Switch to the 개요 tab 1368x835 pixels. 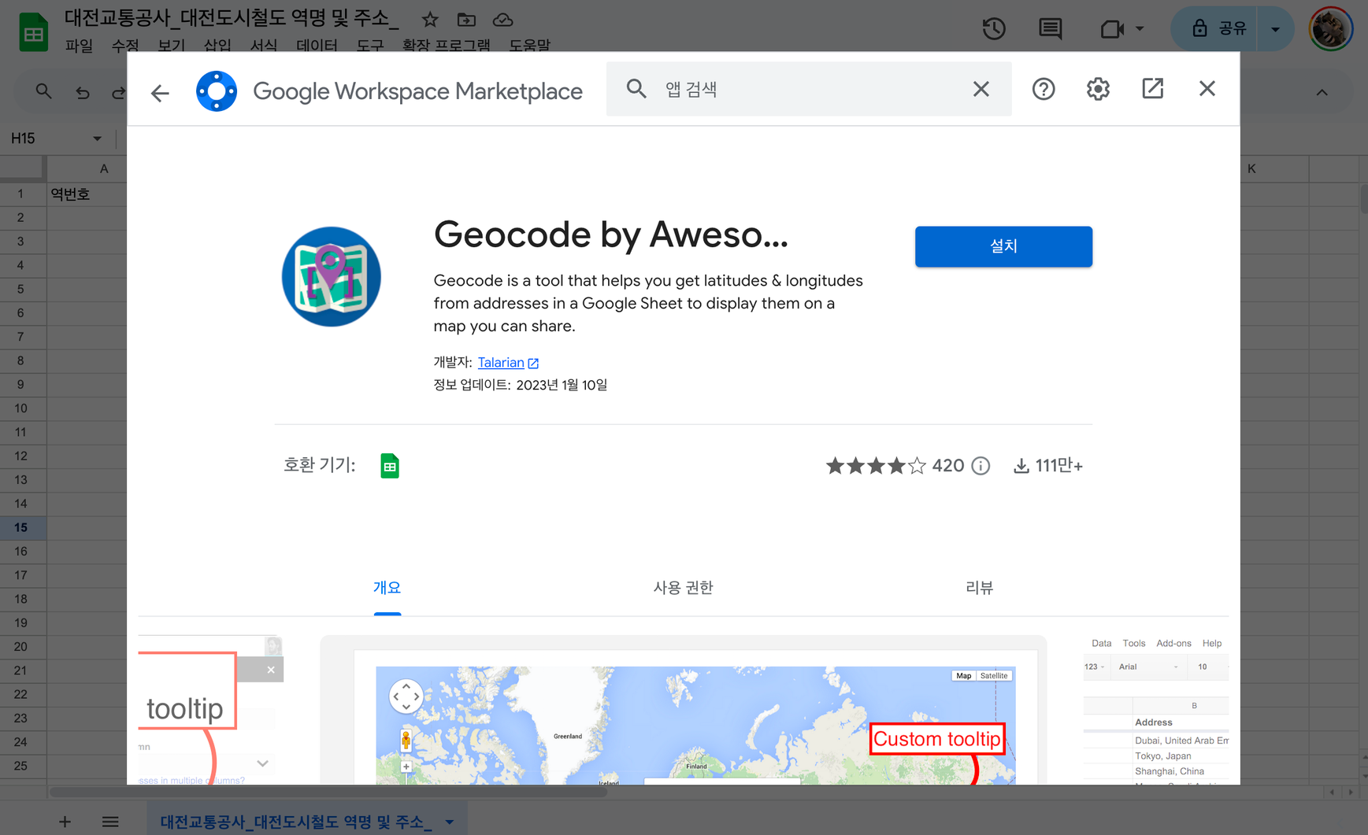tap(387, 588)
